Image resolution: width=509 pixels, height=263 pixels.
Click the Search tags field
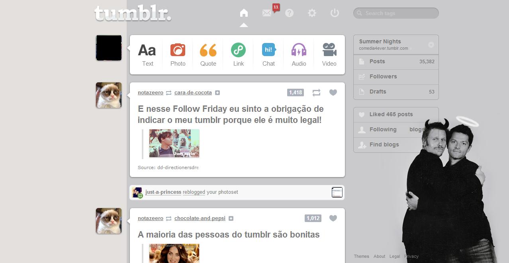click(396, 13)
